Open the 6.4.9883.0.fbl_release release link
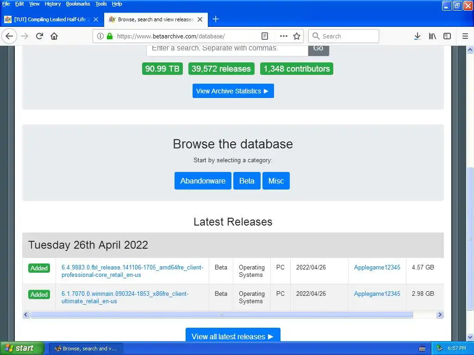Image resolution: width=474 pixels, height=355 pixels. [132, 271]
